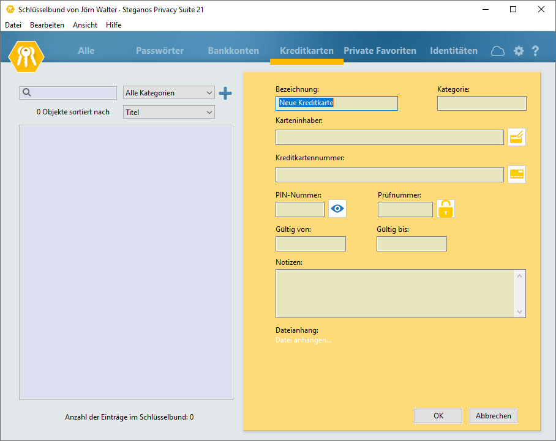The width and height of the screenshot is (556, 441).
Task: Click the question mark help icon
Action: click(535, 51)
